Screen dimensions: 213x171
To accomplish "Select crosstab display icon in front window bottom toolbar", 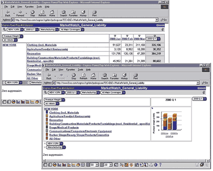I will pyautogui.click(x=45, y=165).
